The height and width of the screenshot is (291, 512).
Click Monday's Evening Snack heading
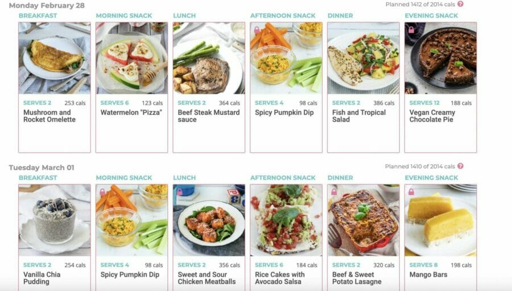(x=431, y=16)
